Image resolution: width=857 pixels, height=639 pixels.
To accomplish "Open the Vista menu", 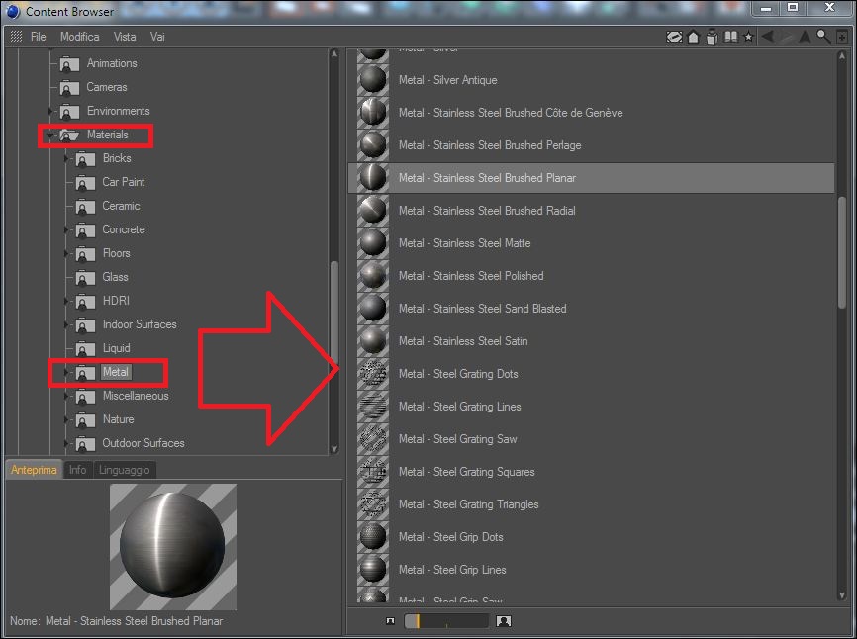I will (125, 37).
